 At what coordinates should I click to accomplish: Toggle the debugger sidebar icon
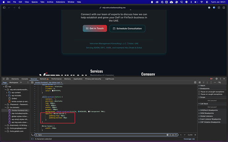coord(195,82)
